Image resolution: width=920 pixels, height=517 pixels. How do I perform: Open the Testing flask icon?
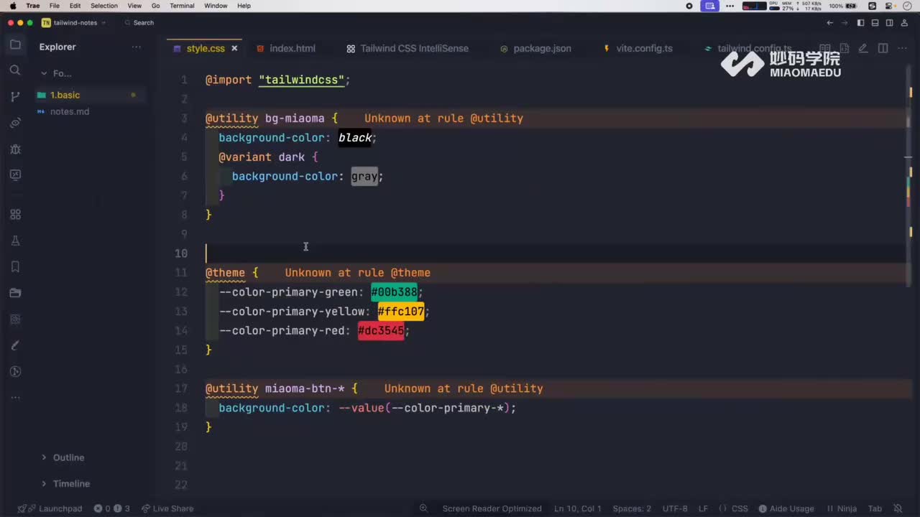(x=15, y=241)
